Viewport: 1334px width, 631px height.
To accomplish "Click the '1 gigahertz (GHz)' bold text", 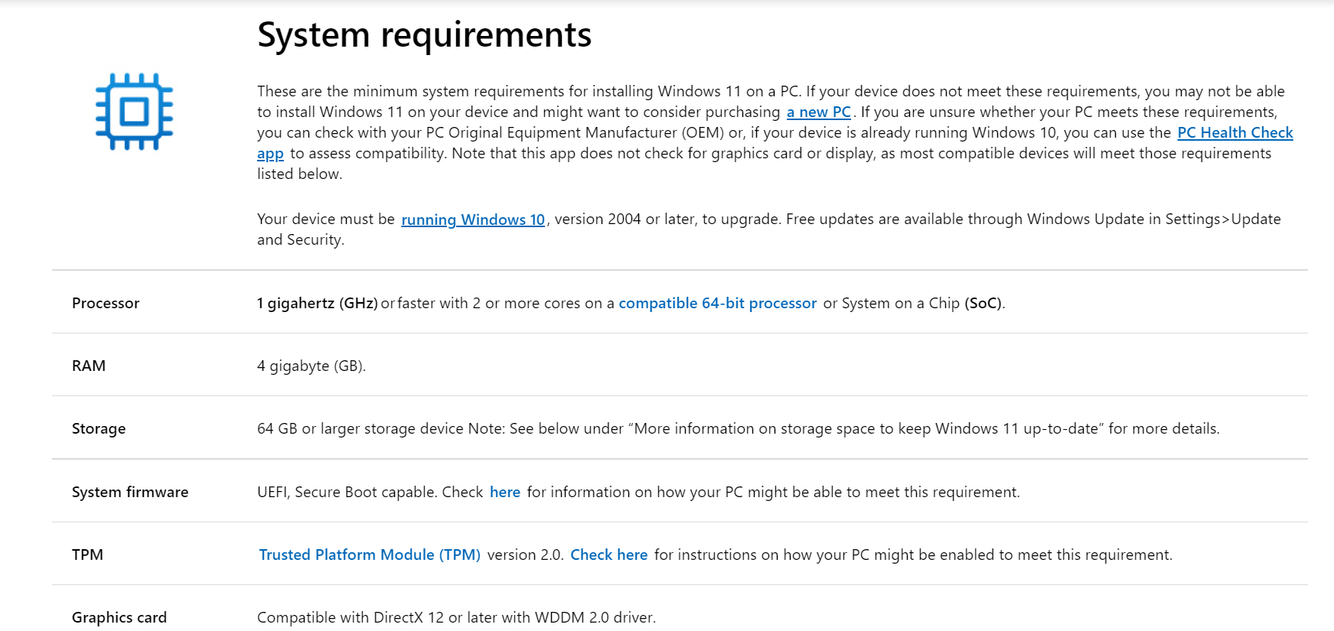I will pos(318,303).
